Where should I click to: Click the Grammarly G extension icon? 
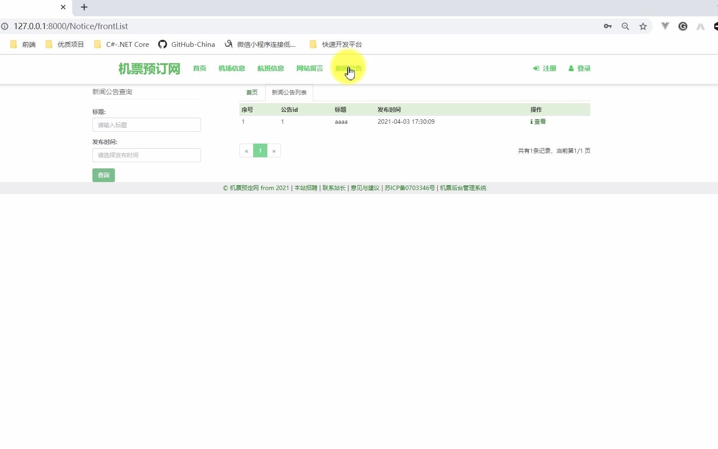point(683,26)
